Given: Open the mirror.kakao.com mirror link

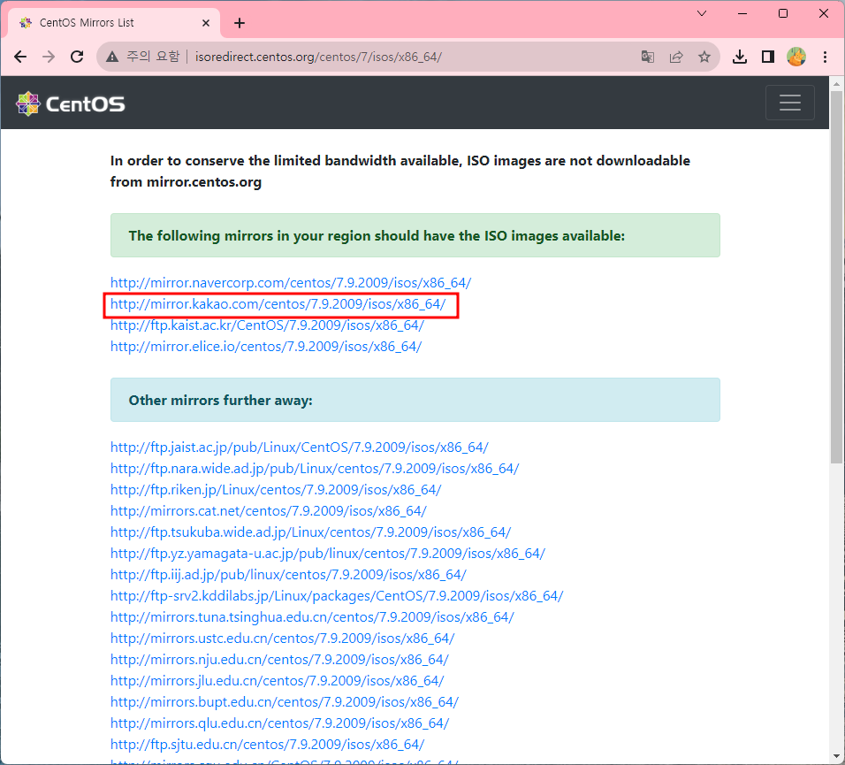Looking at the screenshot, I should point(278,304).
